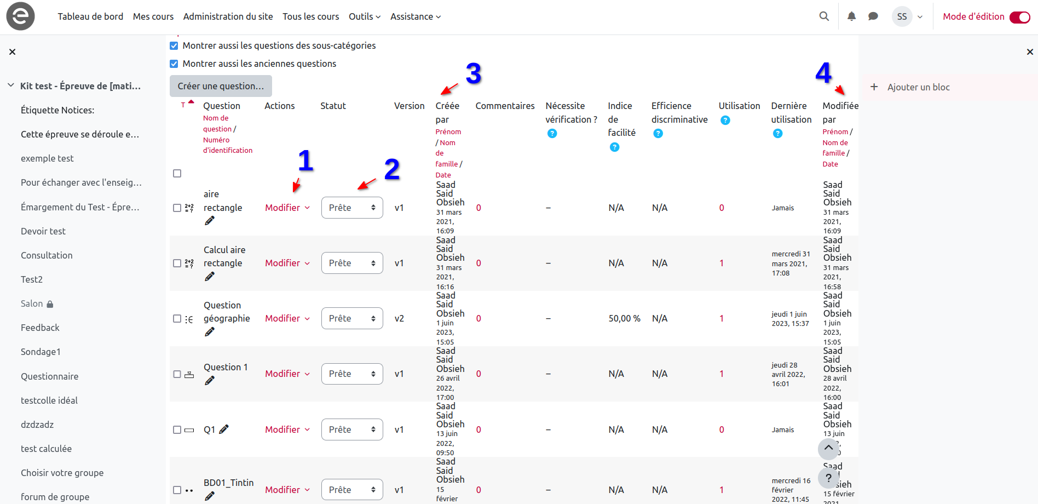Go to Tableau de bord
This screenshot has width=1038, height=504.
click(90, 16)
